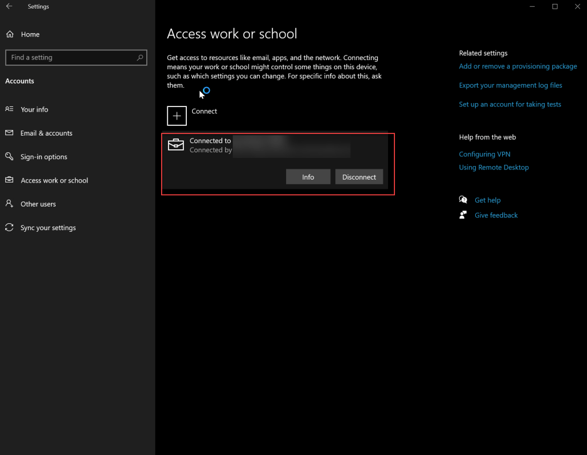Viewport: 587px width, 455px height.
Task: Click the back arrow in Settings
Action: tap(9, 6)
